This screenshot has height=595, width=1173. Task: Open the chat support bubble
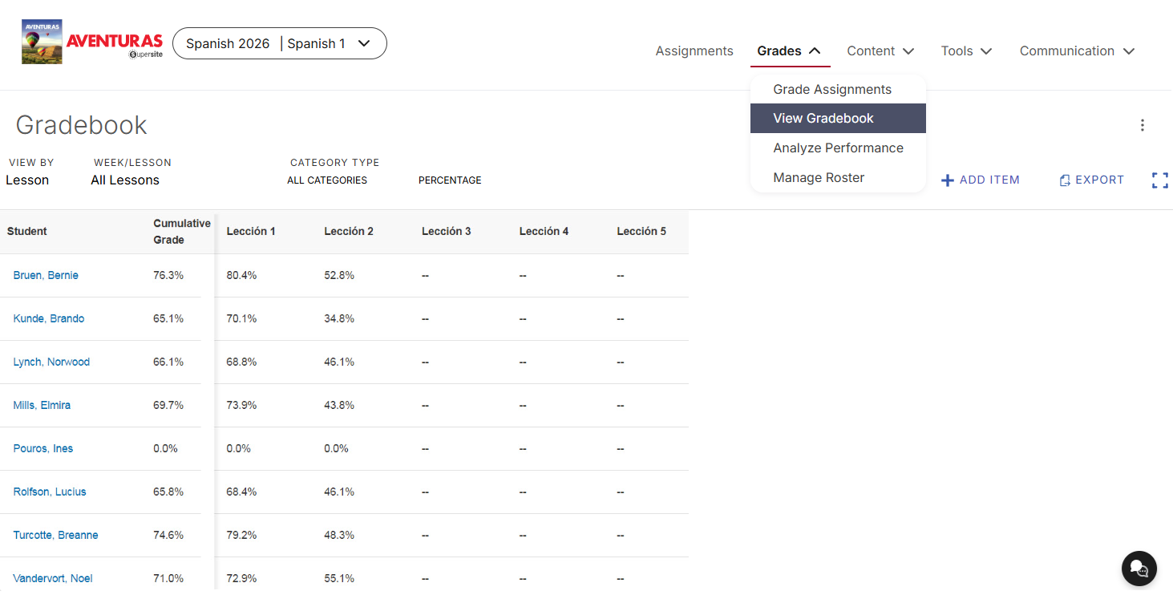tap(1139, 569)
